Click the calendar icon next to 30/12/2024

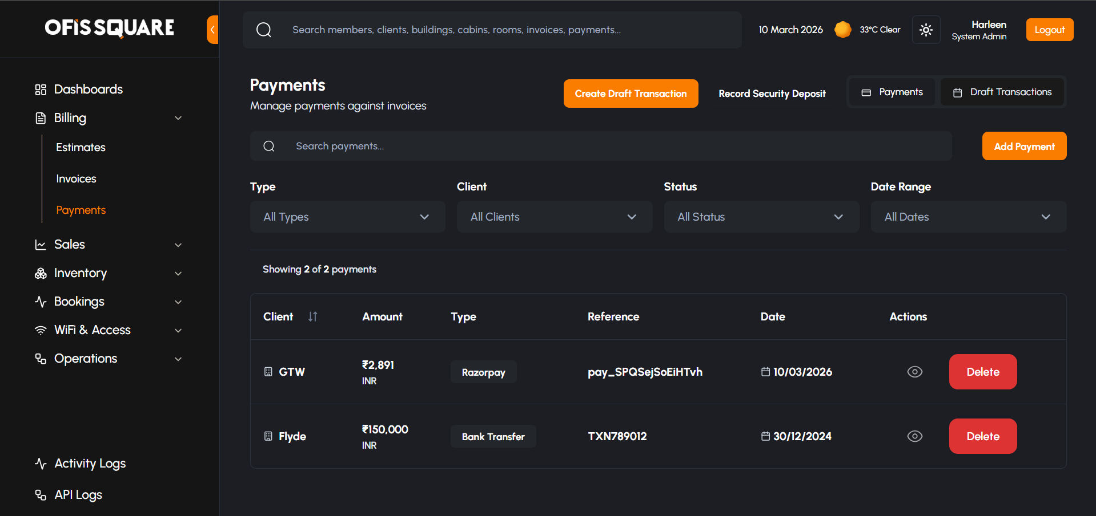pos(765,436)
